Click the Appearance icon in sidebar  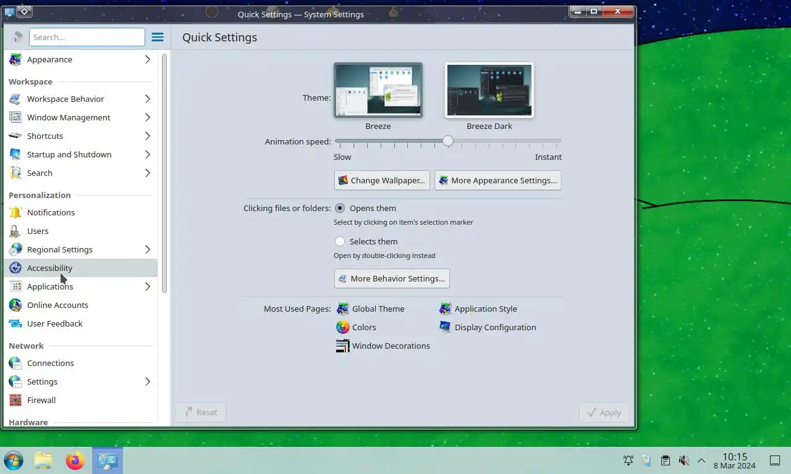(15, 59)
